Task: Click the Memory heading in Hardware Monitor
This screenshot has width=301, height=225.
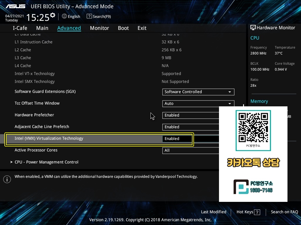Action: click(259, 101)
